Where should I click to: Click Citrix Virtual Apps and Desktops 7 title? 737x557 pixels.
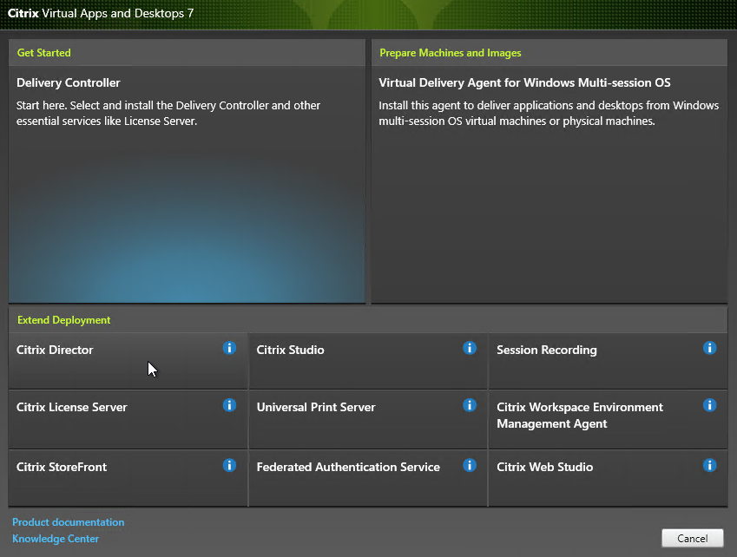[x=101, y=13]
